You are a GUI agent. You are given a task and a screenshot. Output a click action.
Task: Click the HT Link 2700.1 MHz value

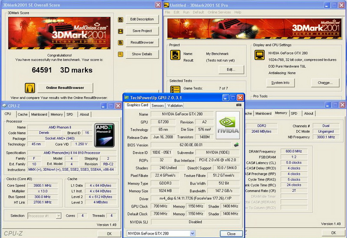coord(42,202)
